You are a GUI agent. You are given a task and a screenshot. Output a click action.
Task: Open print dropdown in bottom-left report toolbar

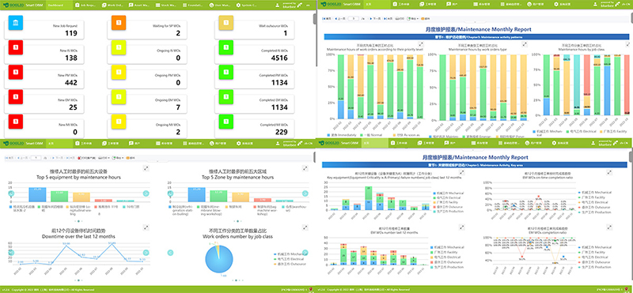[104, 158]
